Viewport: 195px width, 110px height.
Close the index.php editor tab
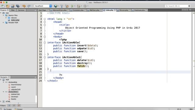pyautogui.click(x=115, y=10)
